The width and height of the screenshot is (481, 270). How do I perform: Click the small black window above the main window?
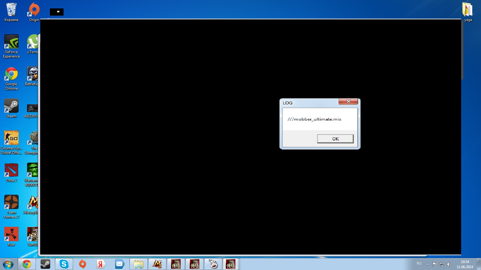(57, 12)
